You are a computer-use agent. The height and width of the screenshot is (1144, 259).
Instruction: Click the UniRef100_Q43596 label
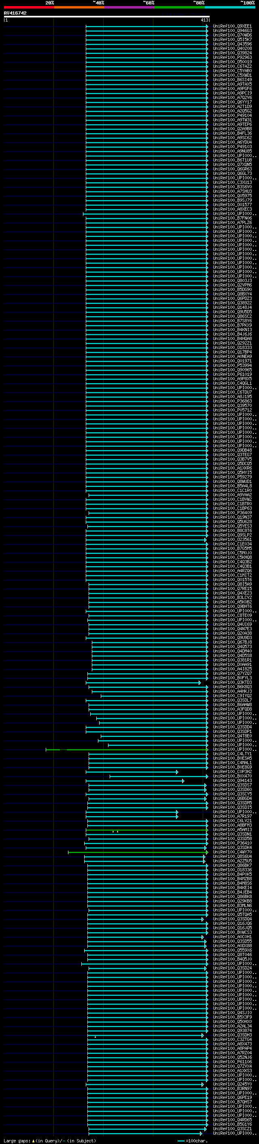pos(232,44)
